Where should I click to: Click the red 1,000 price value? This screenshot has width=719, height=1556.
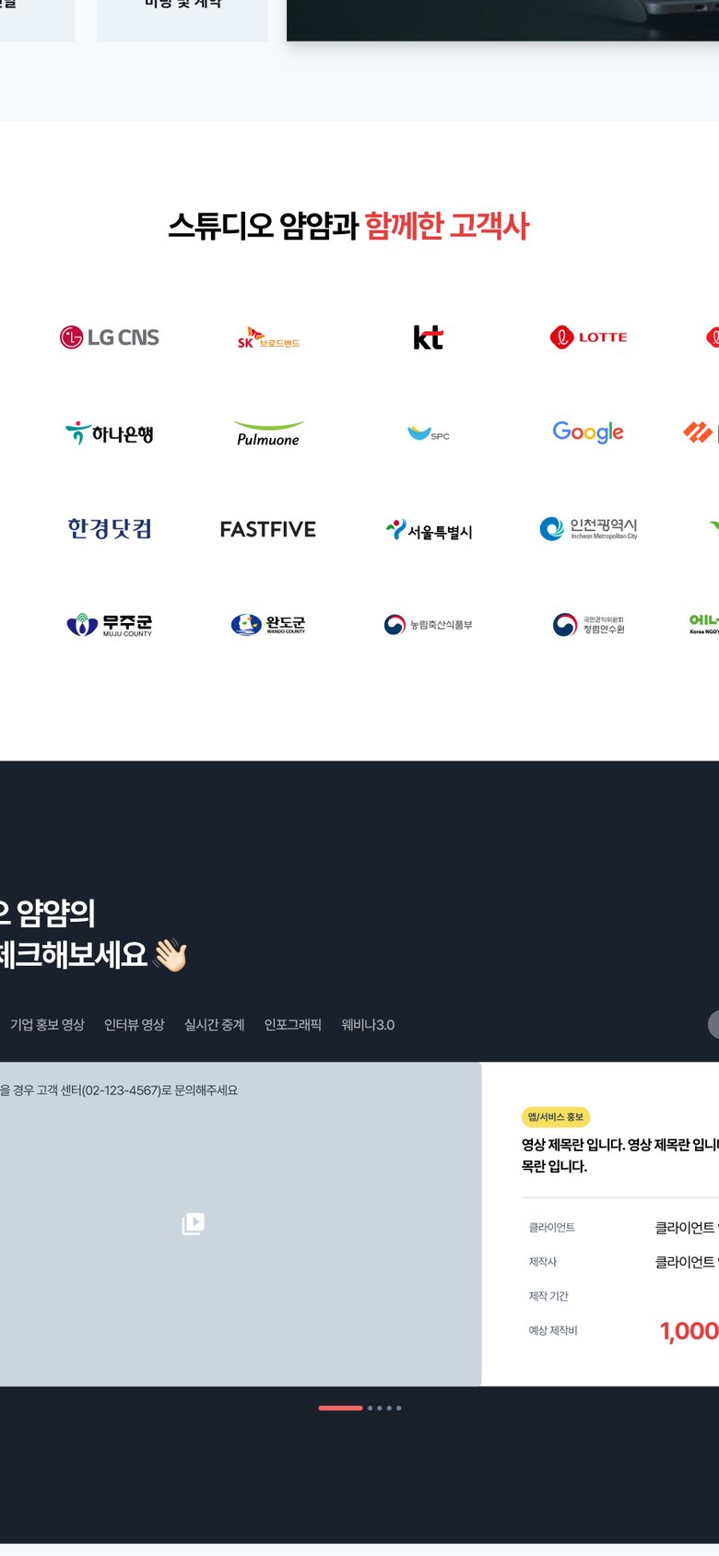(x=690, y=1331)
